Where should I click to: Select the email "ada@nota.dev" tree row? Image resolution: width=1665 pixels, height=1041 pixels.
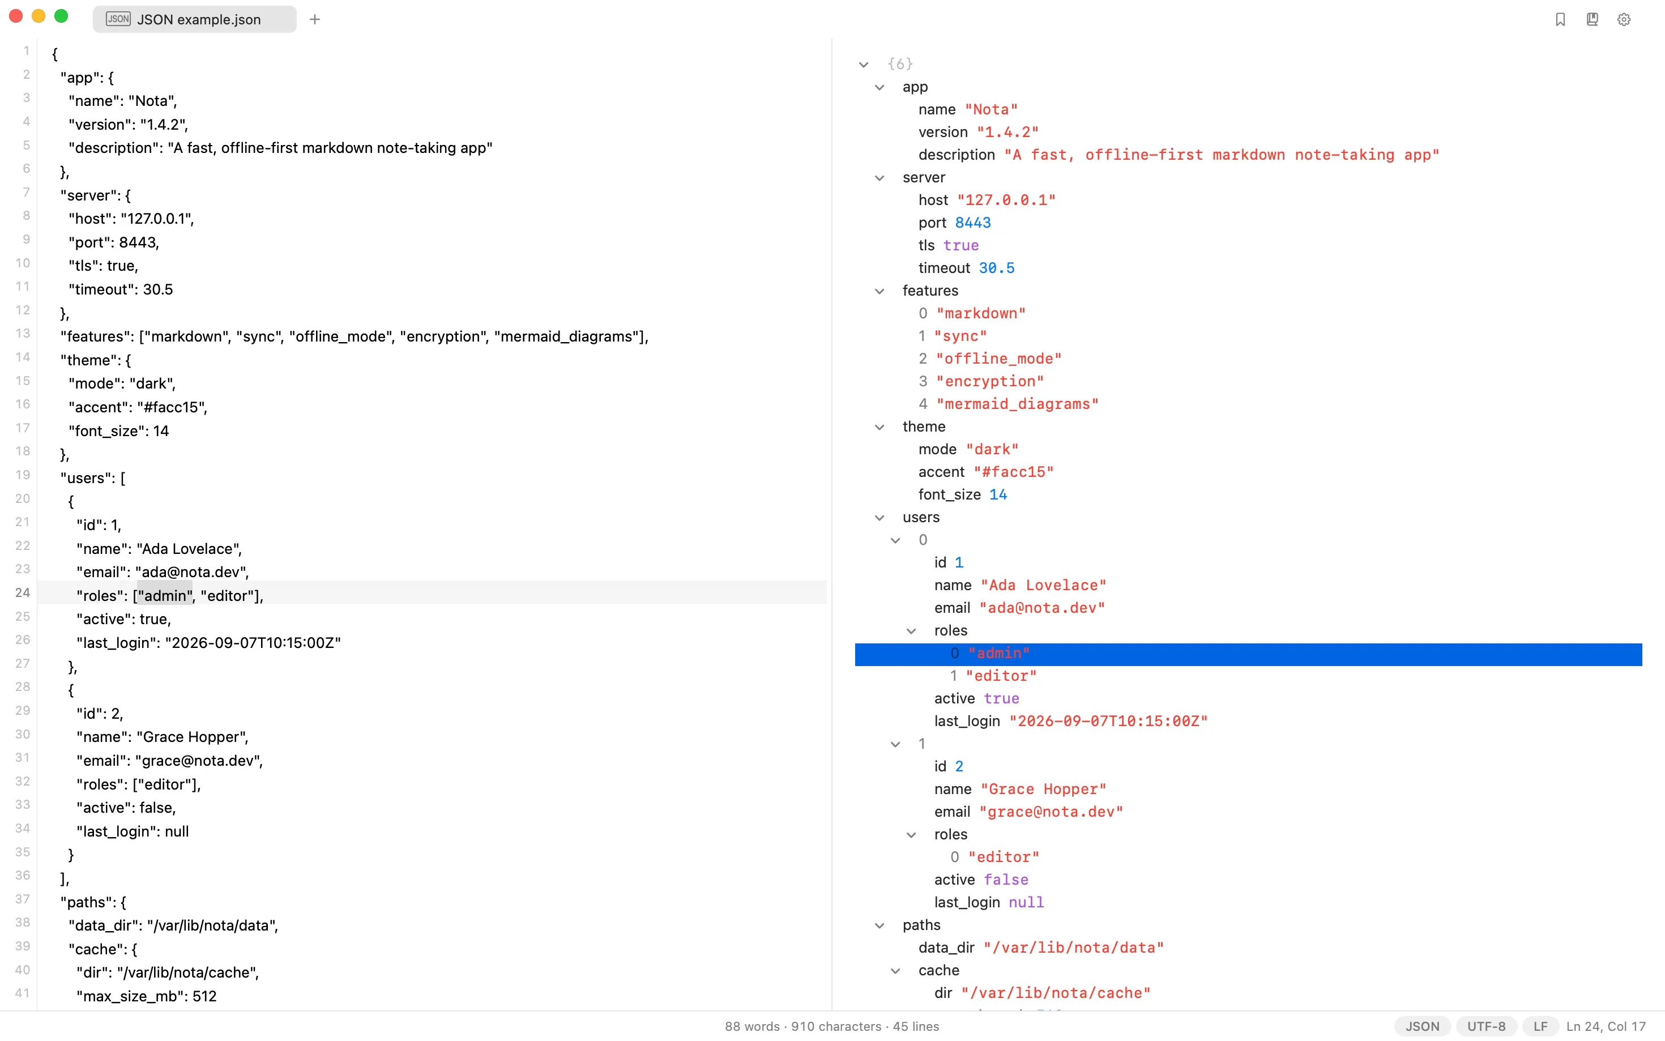pos(1248,608)
